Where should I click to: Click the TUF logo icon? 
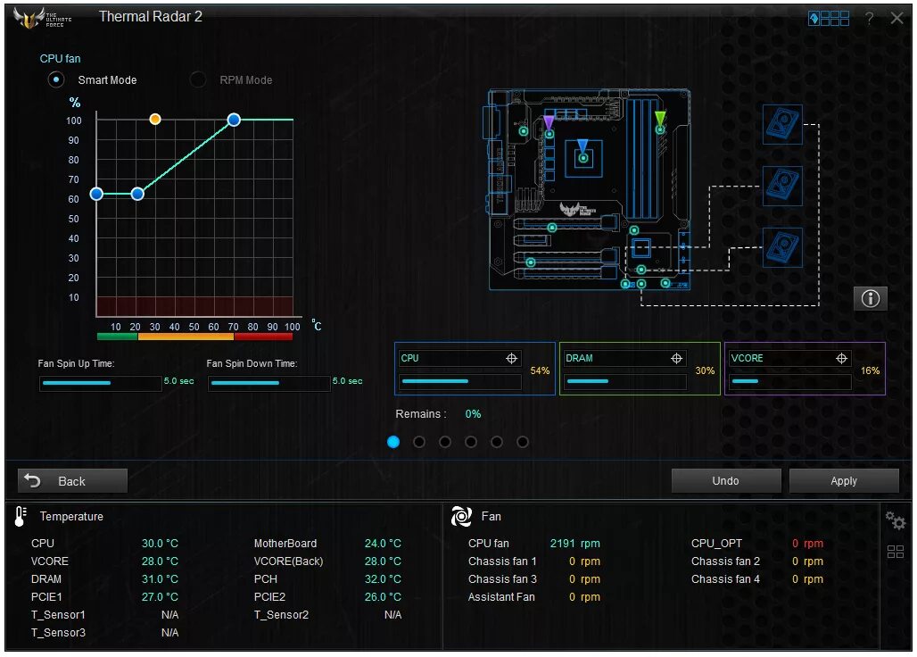pos(42,18)
